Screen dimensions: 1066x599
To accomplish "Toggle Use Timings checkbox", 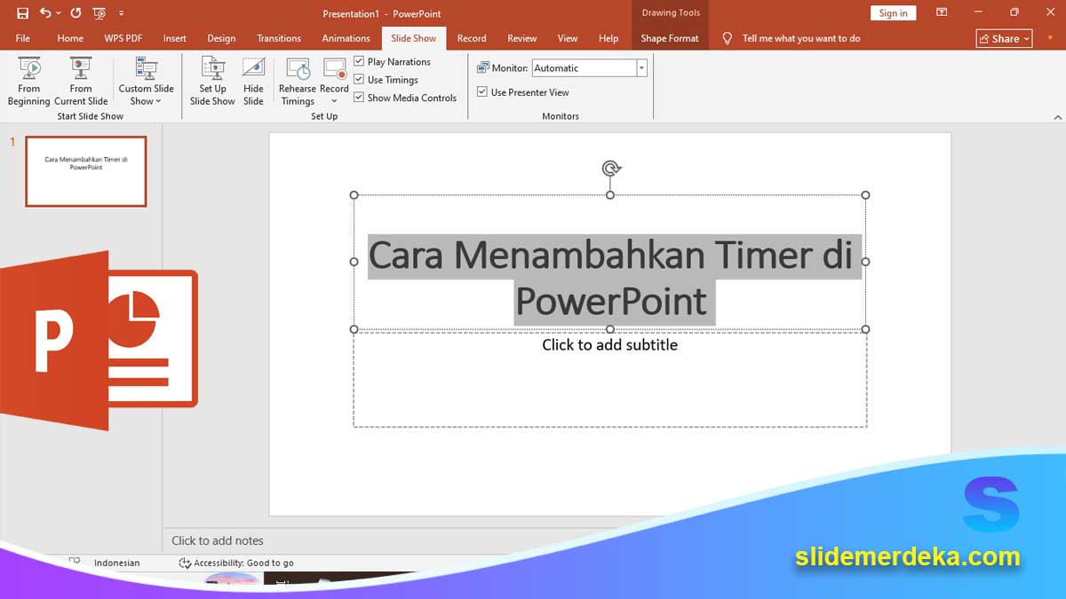I will 359,80.
